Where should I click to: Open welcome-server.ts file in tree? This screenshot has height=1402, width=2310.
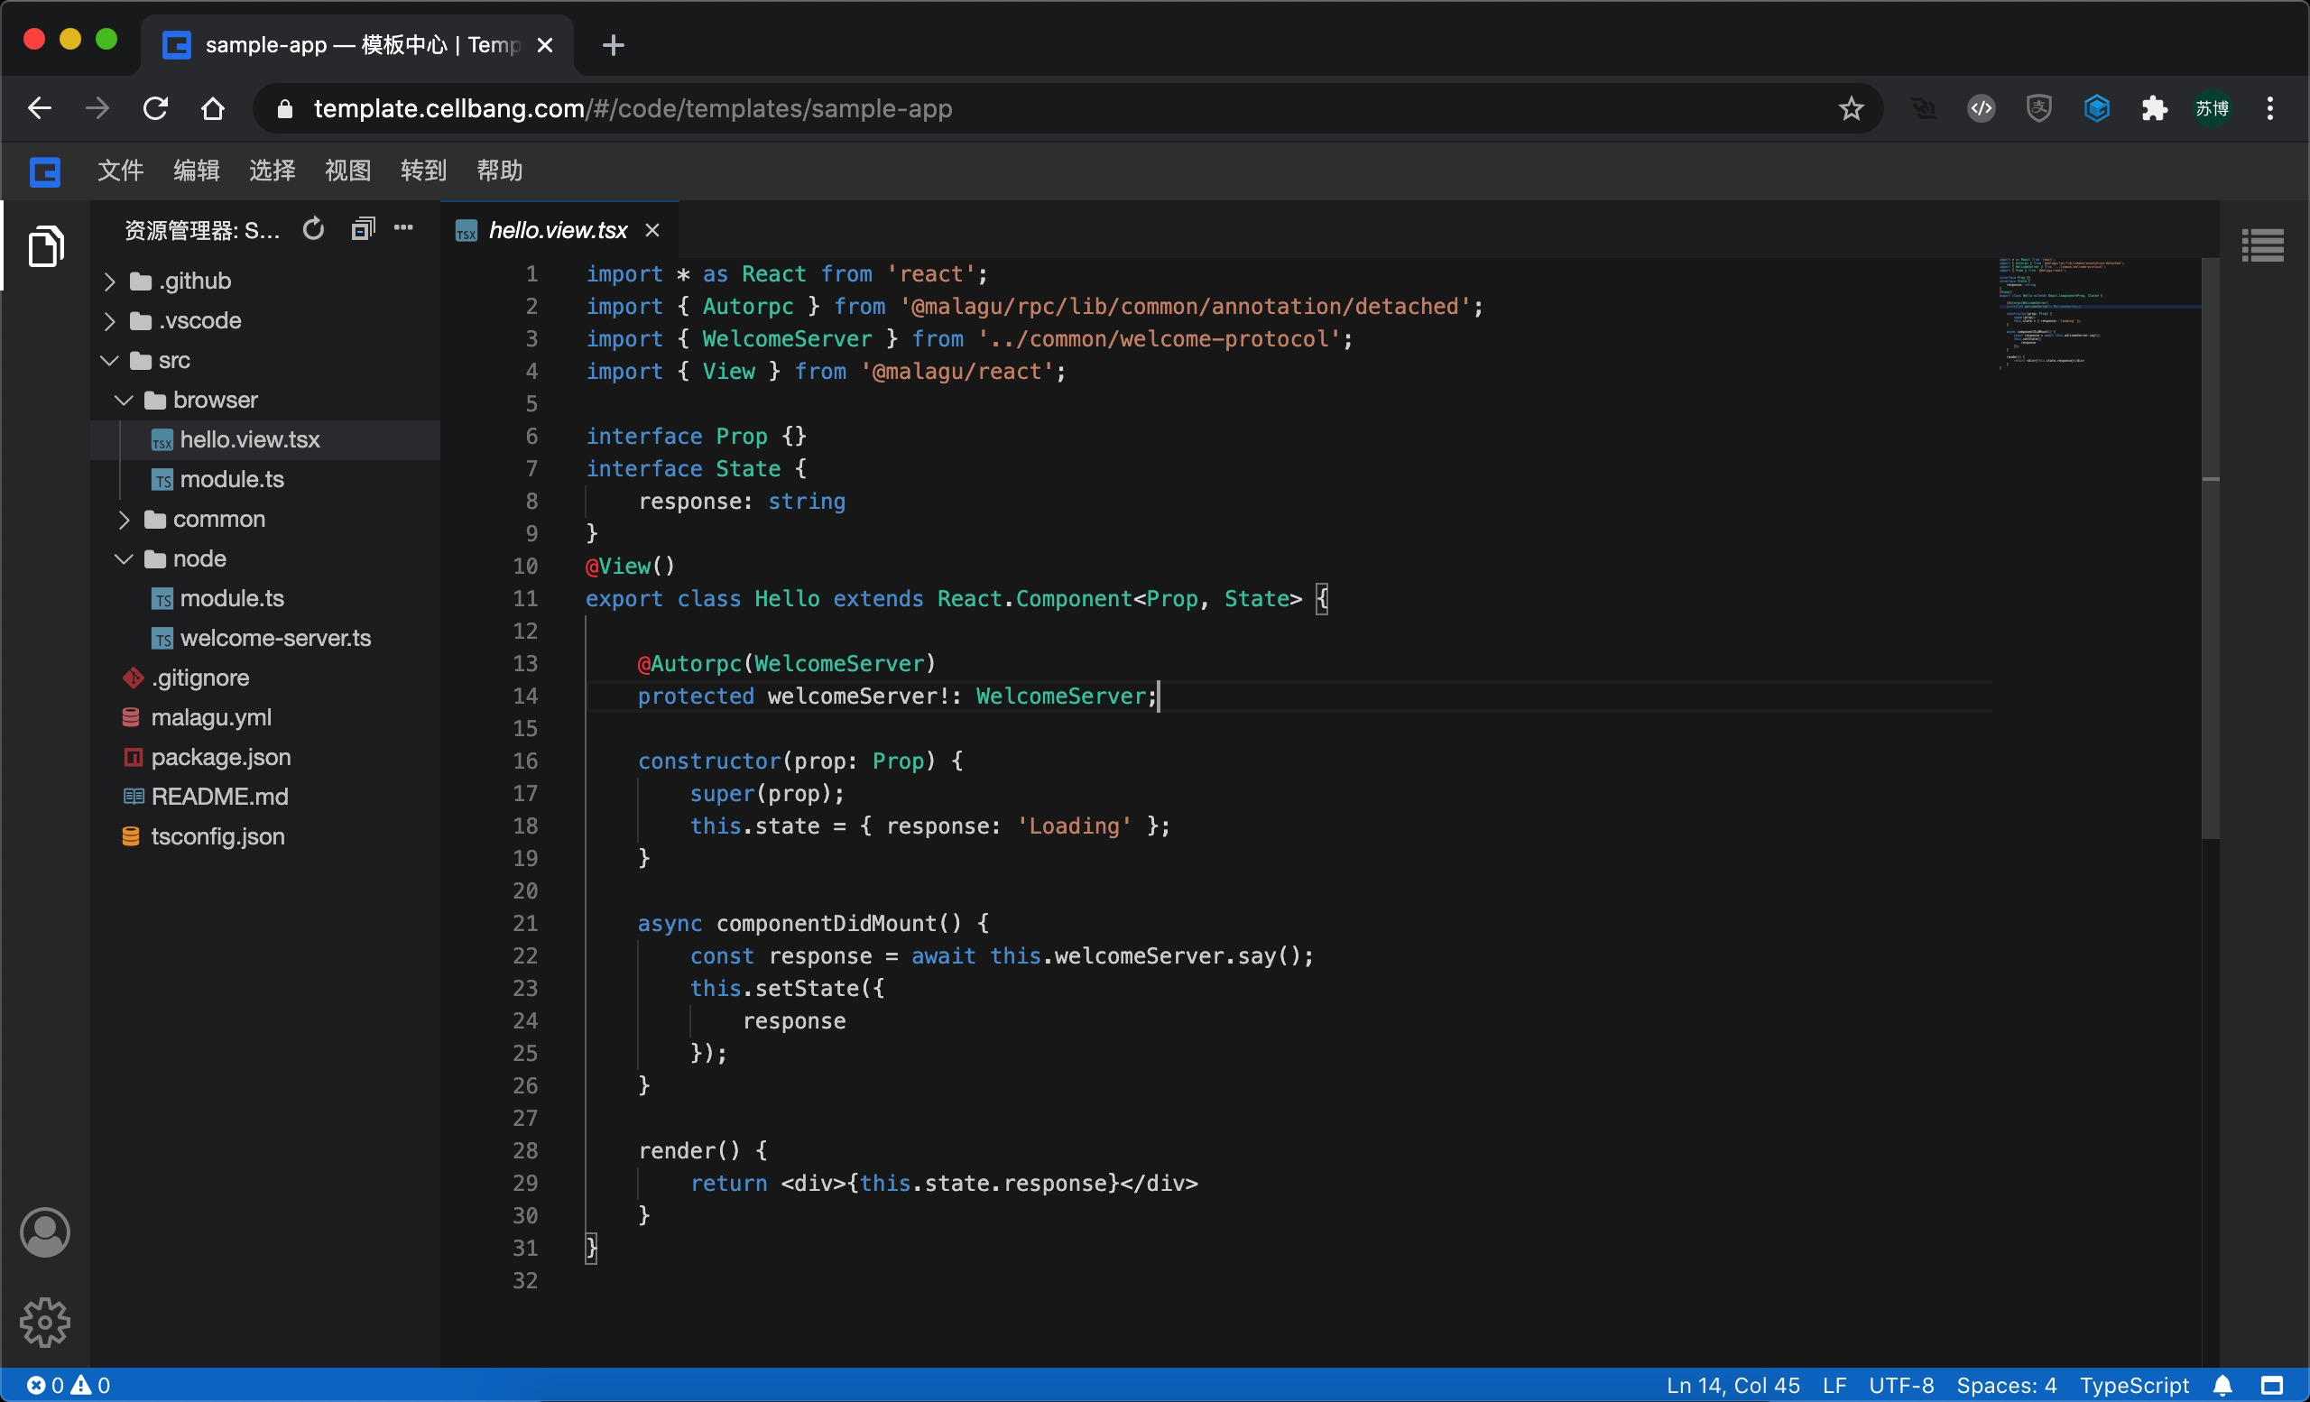(274, 638)
